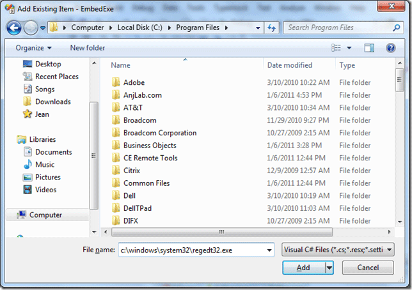The width and height of the screenshot is (412, 290).
Task: Toggle the preview pane icon
Action: click(369, 48)
